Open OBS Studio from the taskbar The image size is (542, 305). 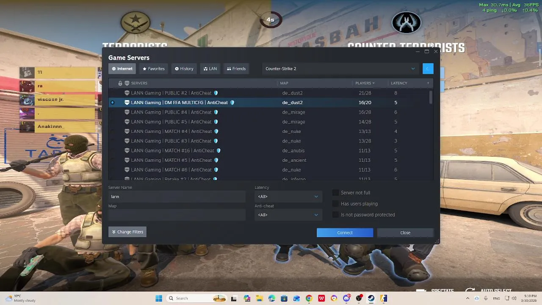(x=359, y=298)
